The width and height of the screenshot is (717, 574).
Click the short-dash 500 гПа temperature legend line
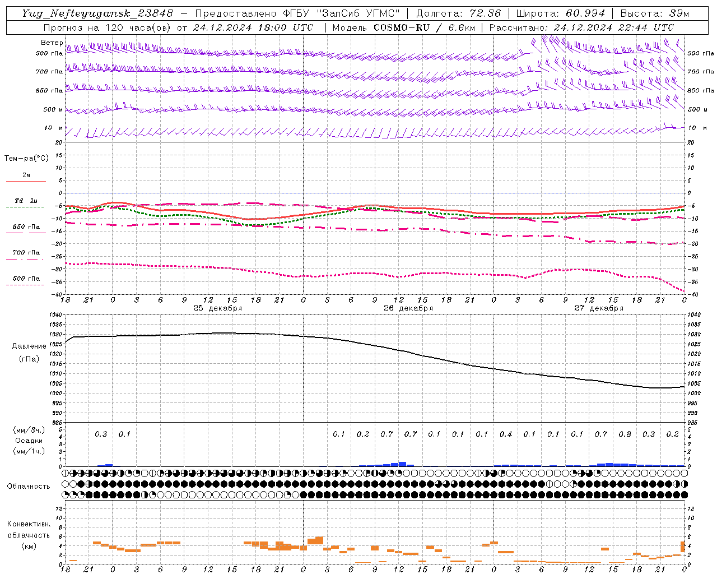(x=26, y=285)
